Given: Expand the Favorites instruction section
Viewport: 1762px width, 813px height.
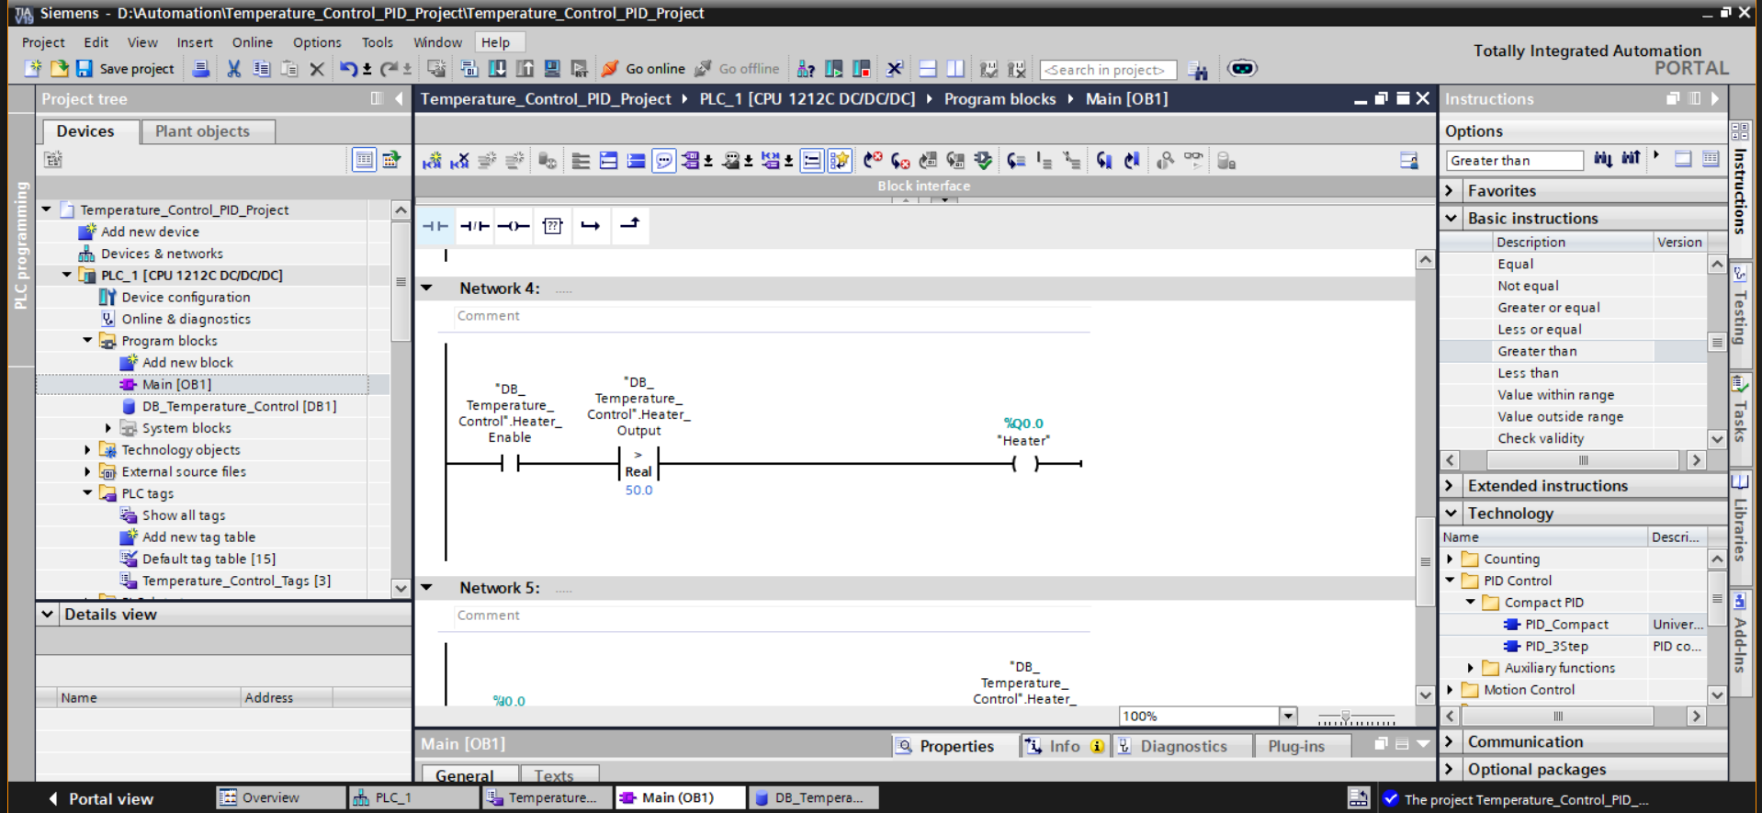Looking at the screenshot, I should point(1451,191).
